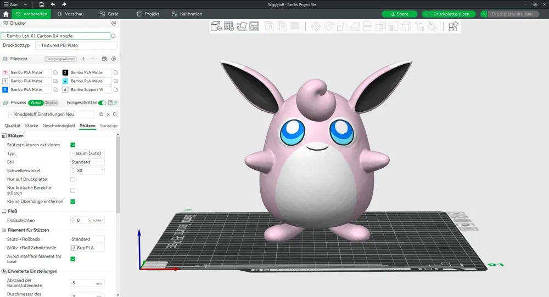Select the Text shape tool
This screenshot has height=297, width=549.
tap(419, 26)
